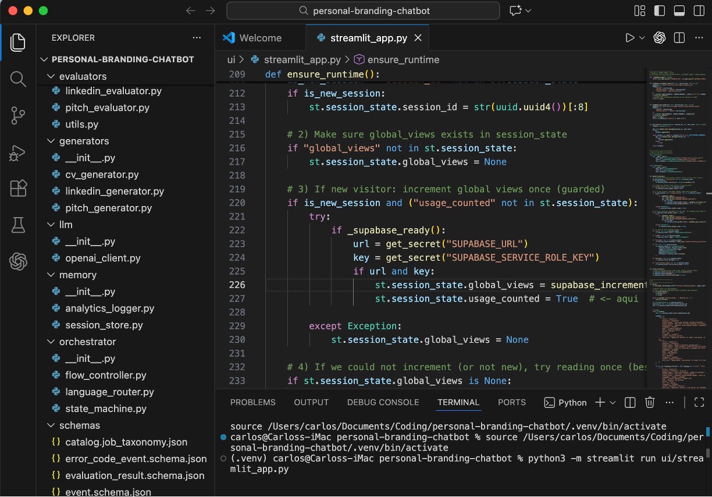The image size is (712, 497).
Task: Open the Run and Debug view
Action: (18, 152)
